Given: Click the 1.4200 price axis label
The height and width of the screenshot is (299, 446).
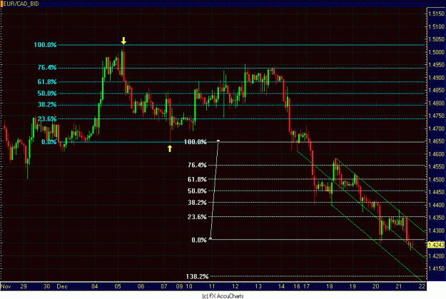Looking at the screenshot, I should [436, 256].
